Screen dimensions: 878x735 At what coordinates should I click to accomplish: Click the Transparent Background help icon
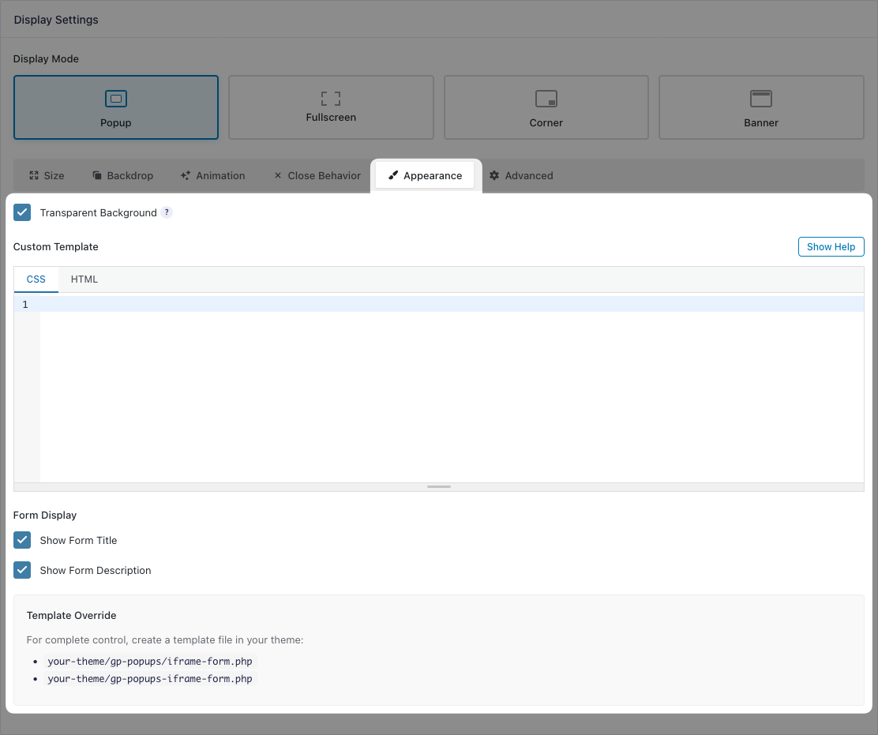tap(167, 212)
